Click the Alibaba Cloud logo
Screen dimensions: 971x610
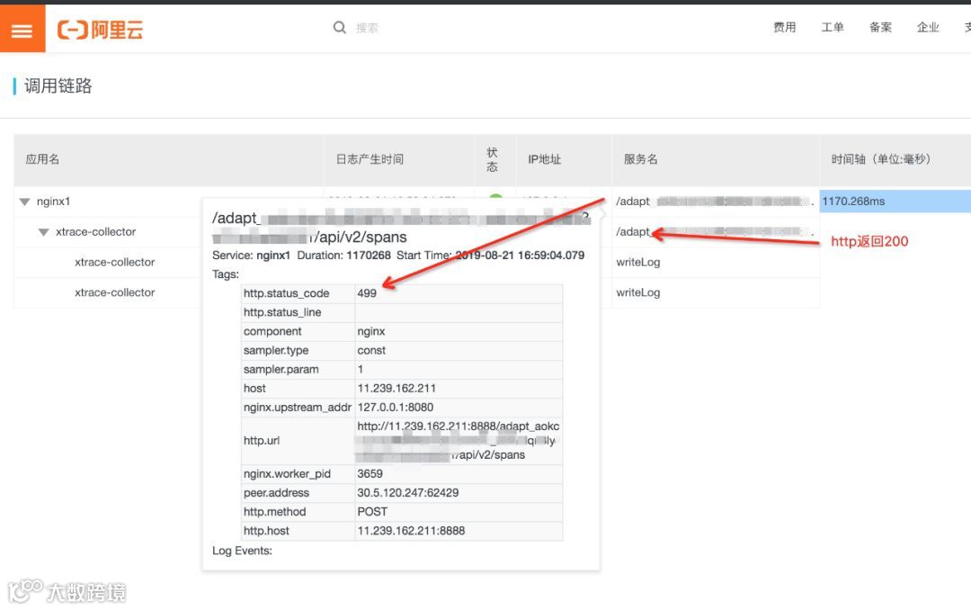coord(101,29)
